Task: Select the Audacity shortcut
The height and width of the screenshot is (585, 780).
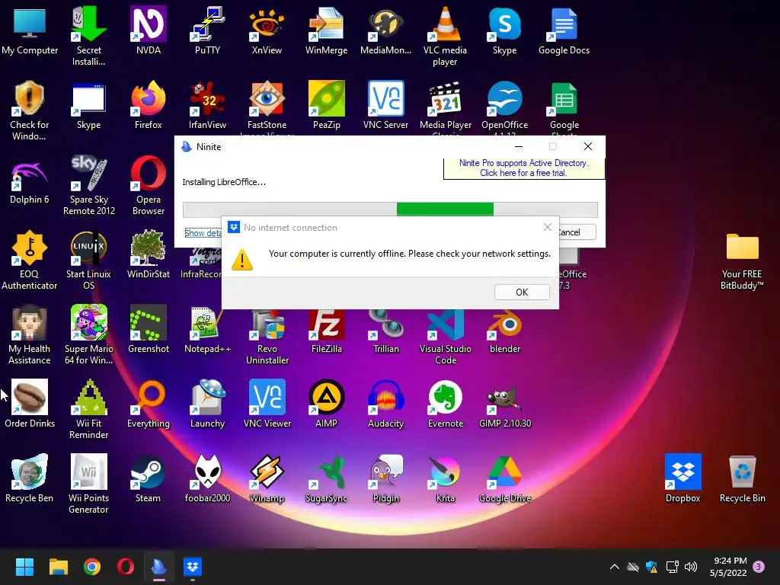Action: (x=385, y=404)
